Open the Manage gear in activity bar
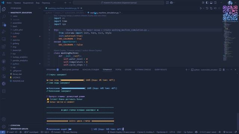The image size is (239, 134). pyautogui.click(x=4, y=127)
